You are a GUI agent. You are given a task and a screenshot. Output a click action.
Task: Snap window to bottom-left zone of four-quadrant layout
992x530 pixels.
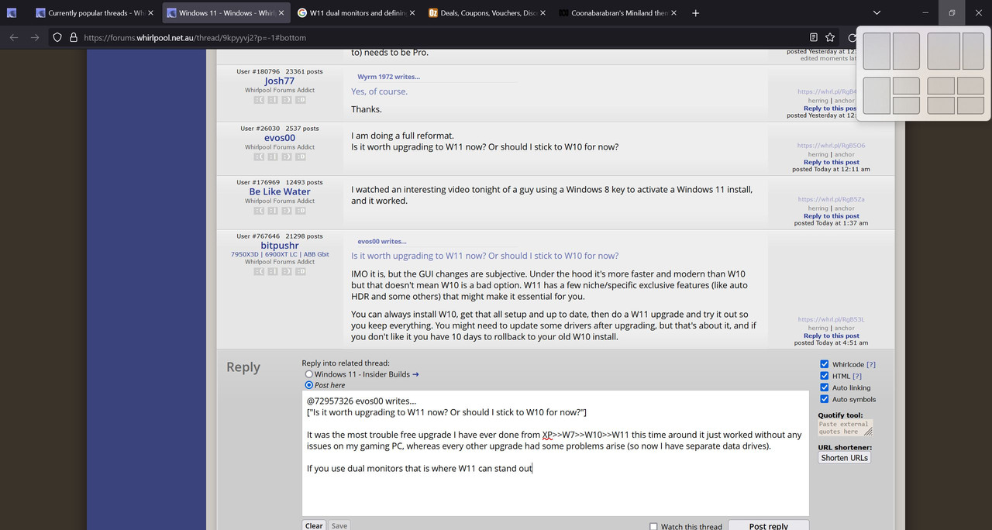(x=941, y=105)
